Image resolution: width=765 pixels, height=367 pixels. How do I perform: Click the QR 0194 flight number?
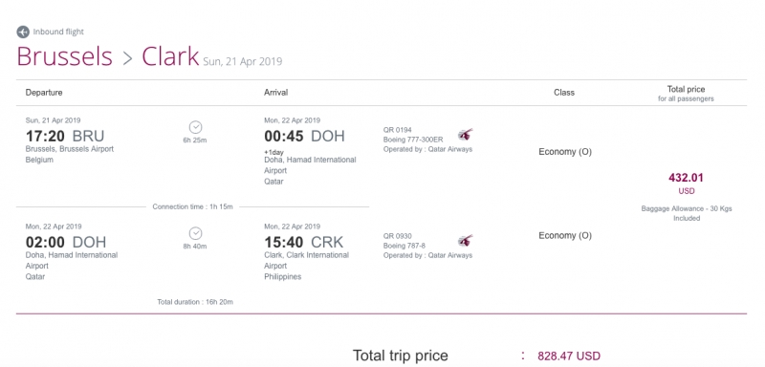pyautogui.click(x=398, y=130)
